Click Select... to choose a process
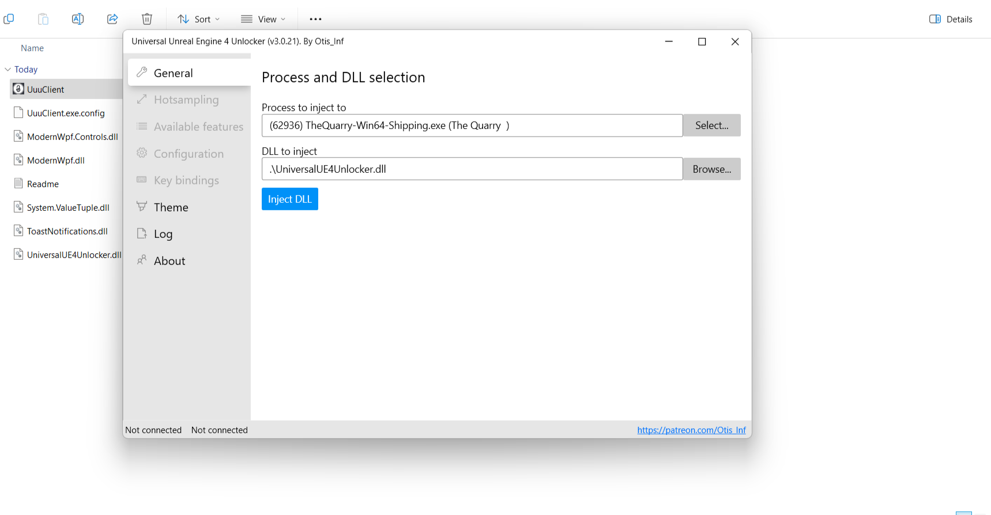Screen dimensions: 991x515 point(711,126)
